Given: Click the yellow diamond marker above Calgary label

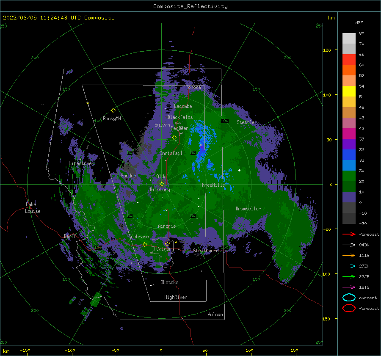Looking at the screenshot, I should click(x=167, y=244).
